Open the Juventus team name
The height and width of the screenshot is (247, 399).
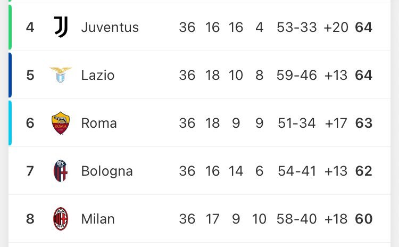[x=110, y=27]
